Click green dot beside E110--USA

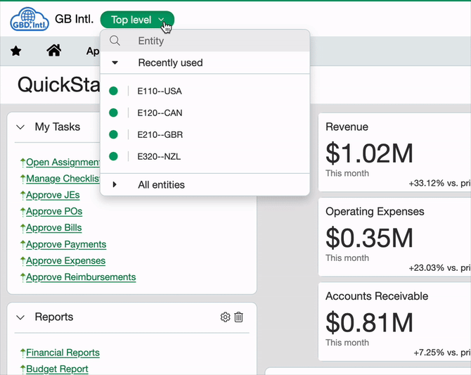coord(114,91)
